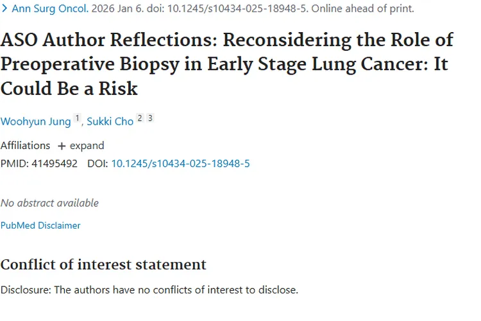Click the chevron icon before Ann Surg Oncol
Screen dimensions: 481x321
[x=4, y=9]
